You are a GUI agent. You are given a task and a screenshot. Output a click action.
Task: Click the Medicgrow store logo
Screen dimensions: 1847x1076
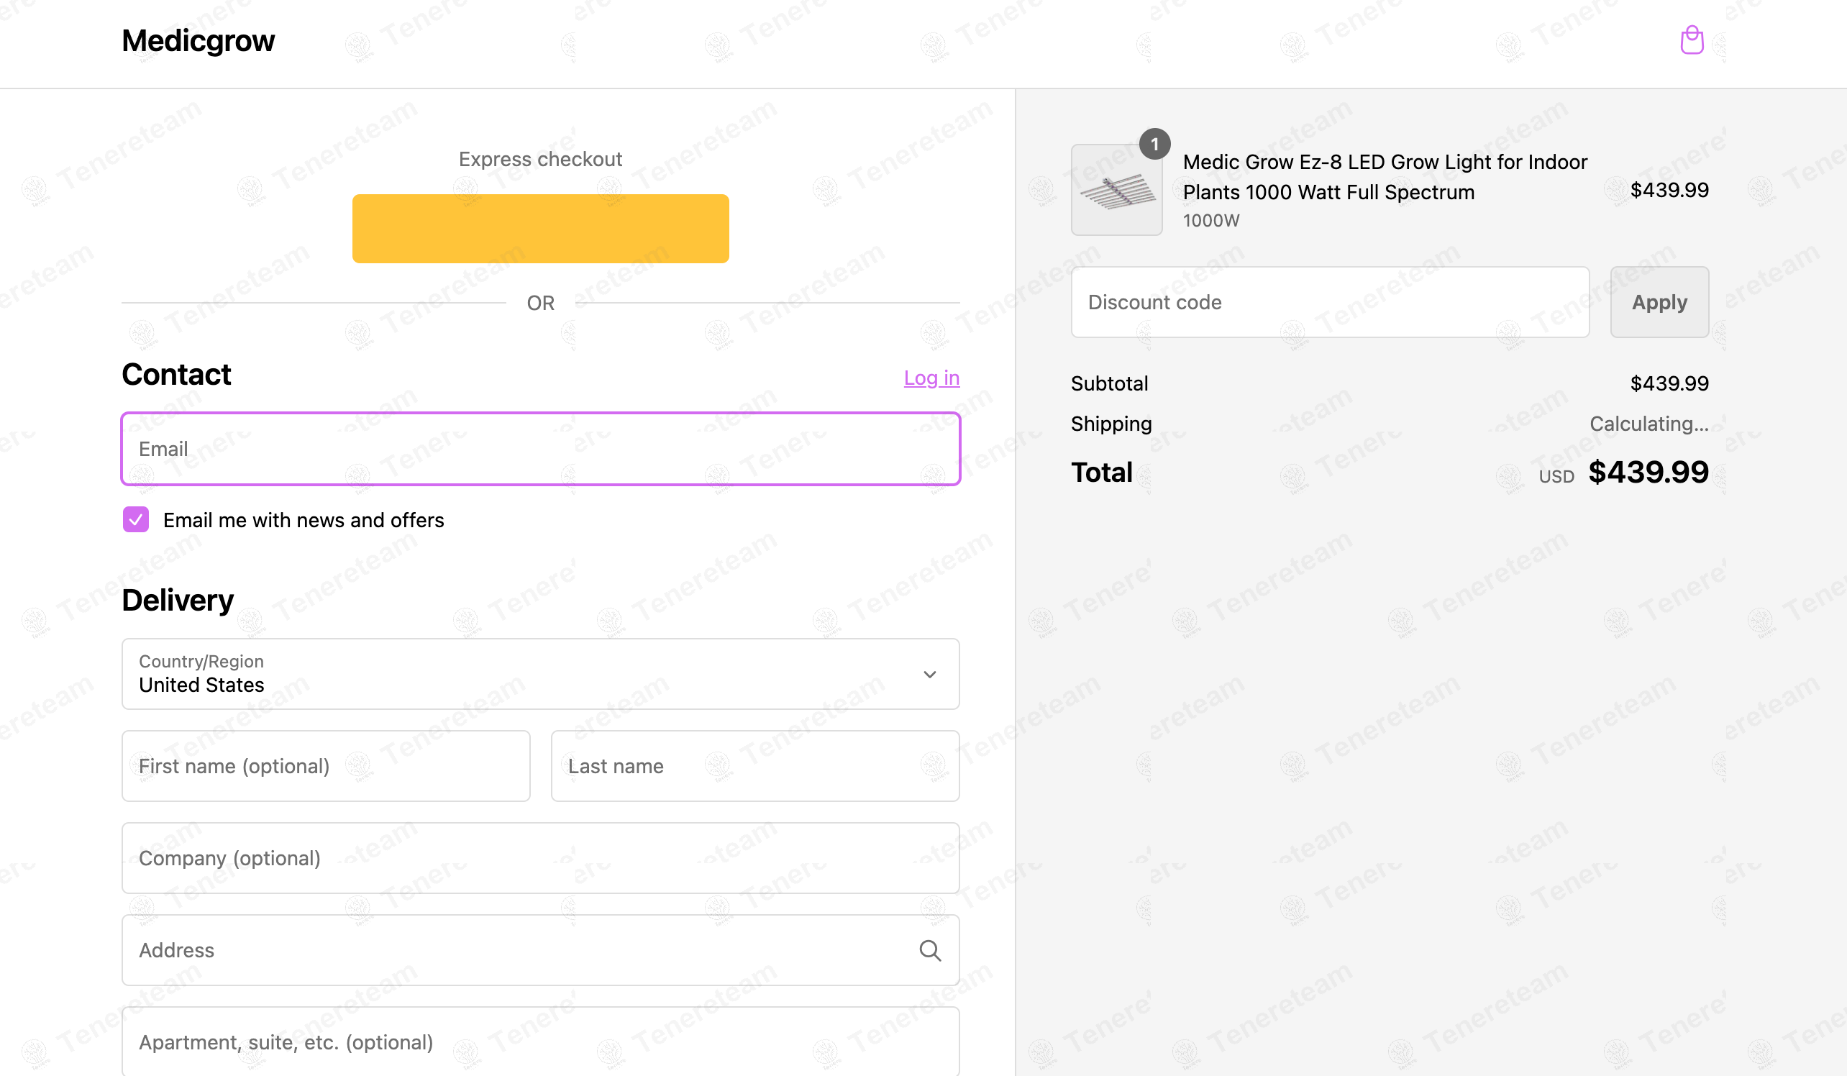click(x=198, y=41)
